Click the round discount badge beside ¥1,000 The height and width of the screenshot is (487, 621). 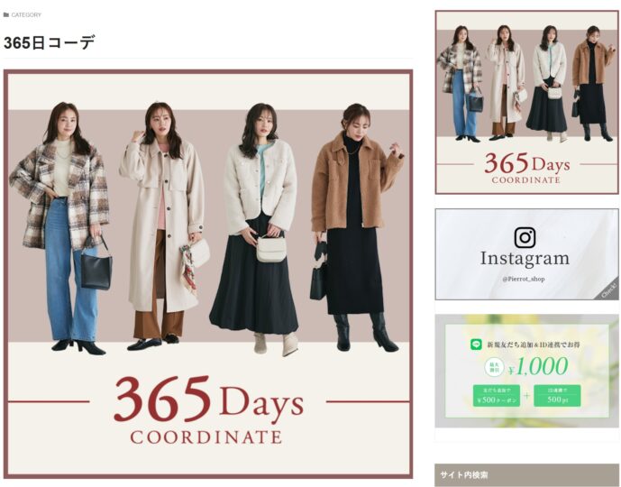tap(494, 367)
